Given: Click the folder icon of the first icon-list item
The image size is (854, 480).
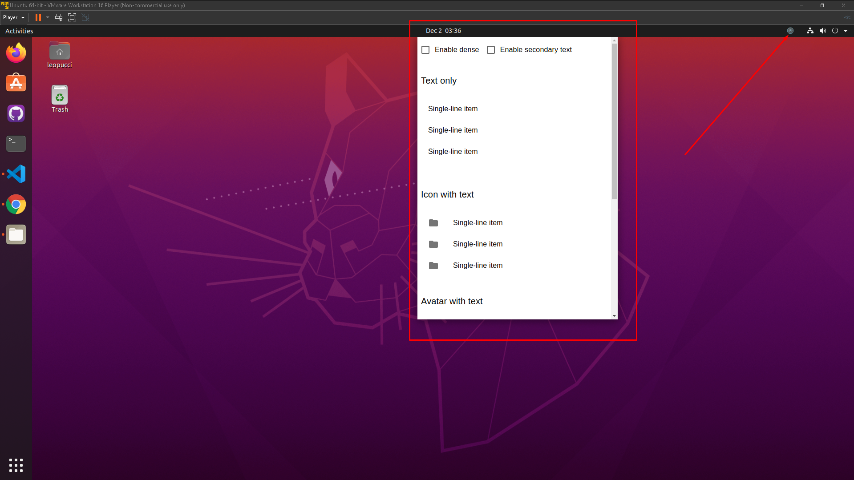Looking at the screenshot, I should point(433,223).
